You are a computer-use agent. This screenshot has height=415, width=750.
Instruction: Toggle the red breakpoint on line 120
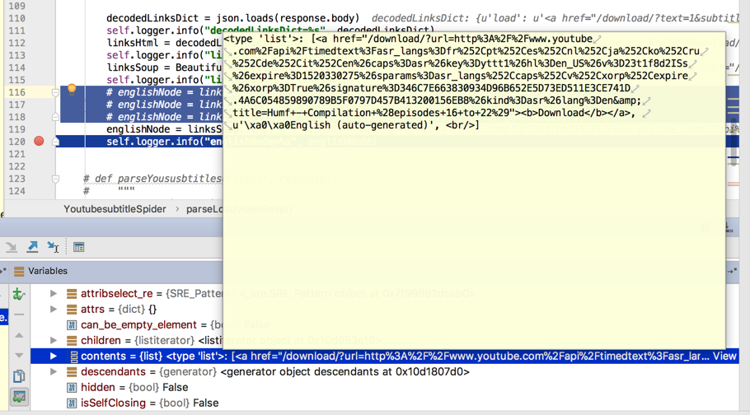[39, 141]
